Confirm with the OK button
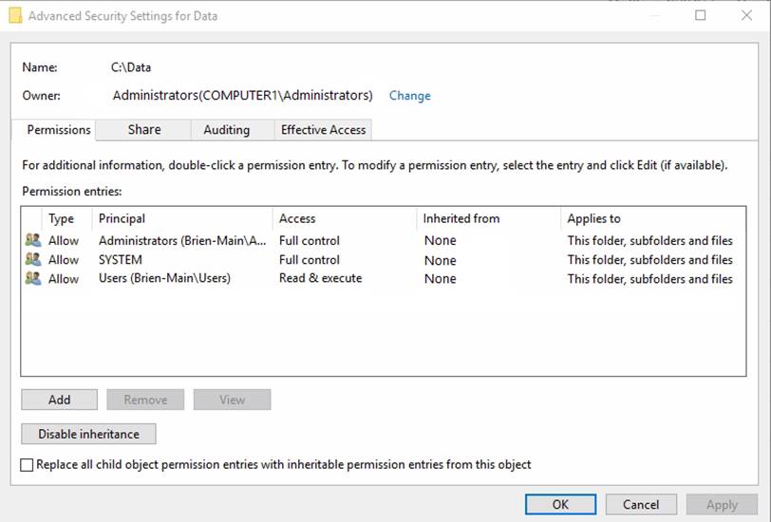The image size is (771, 522). 560,505
